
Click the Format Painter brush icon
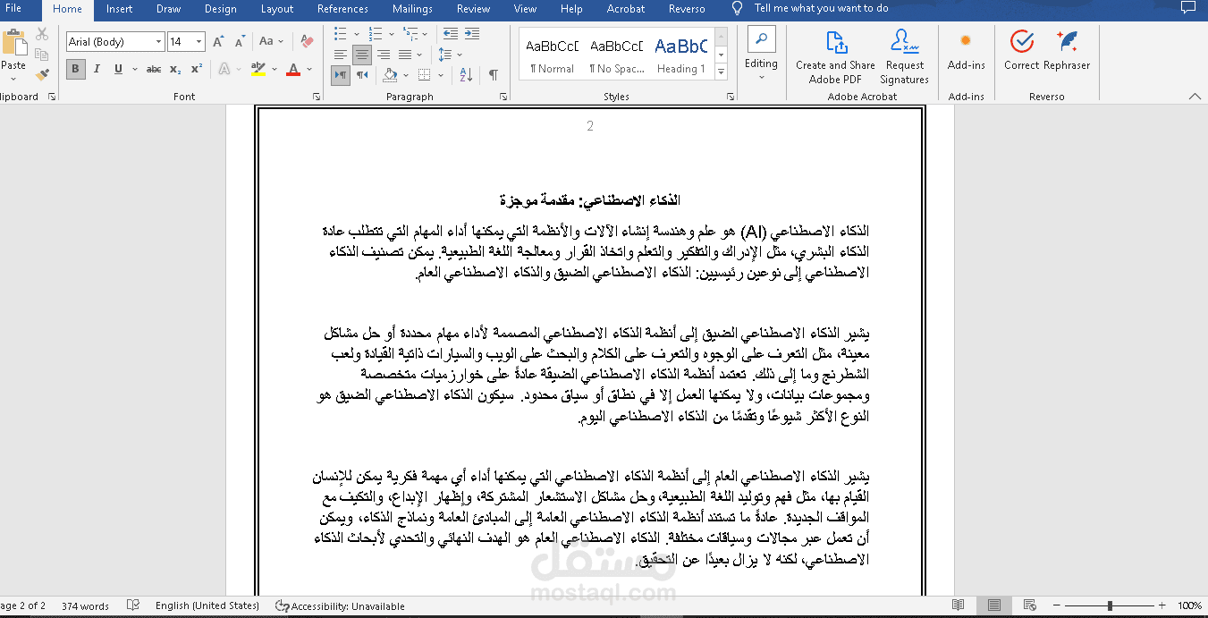42,74
